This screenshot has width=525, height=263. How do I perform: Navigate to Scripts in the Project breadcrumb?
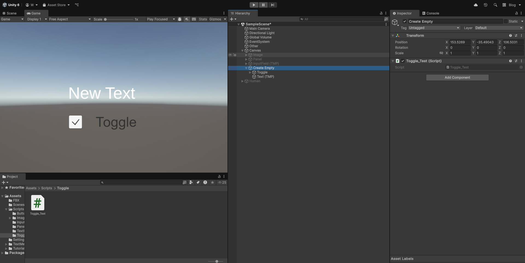click(46, 188)
